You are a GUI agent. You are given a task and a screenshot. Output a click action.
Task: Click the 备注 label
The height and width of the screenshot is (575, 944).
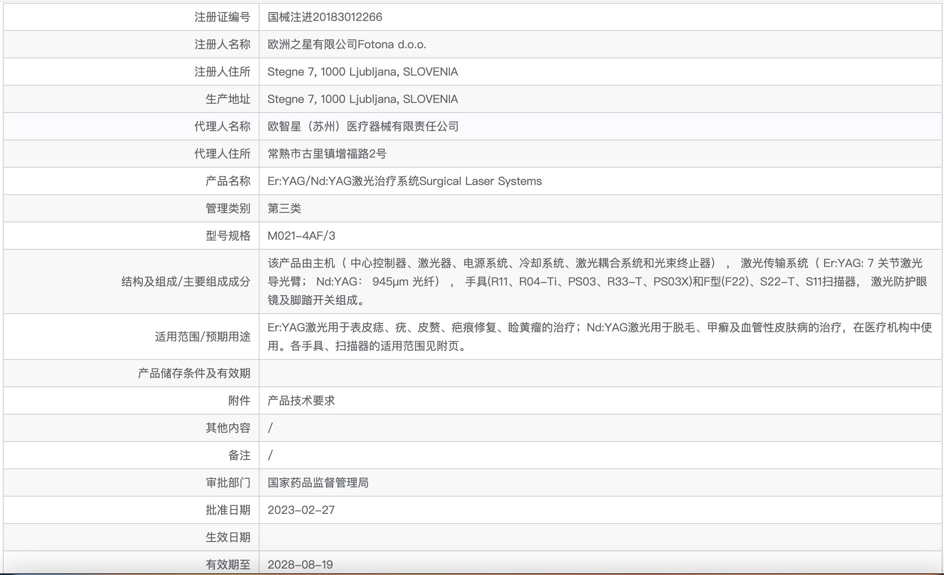[239, 455]
